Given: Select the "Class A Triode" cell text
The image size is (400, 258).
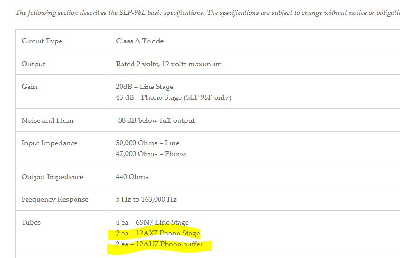Looking at the screenshot, I should click(140, 41).
